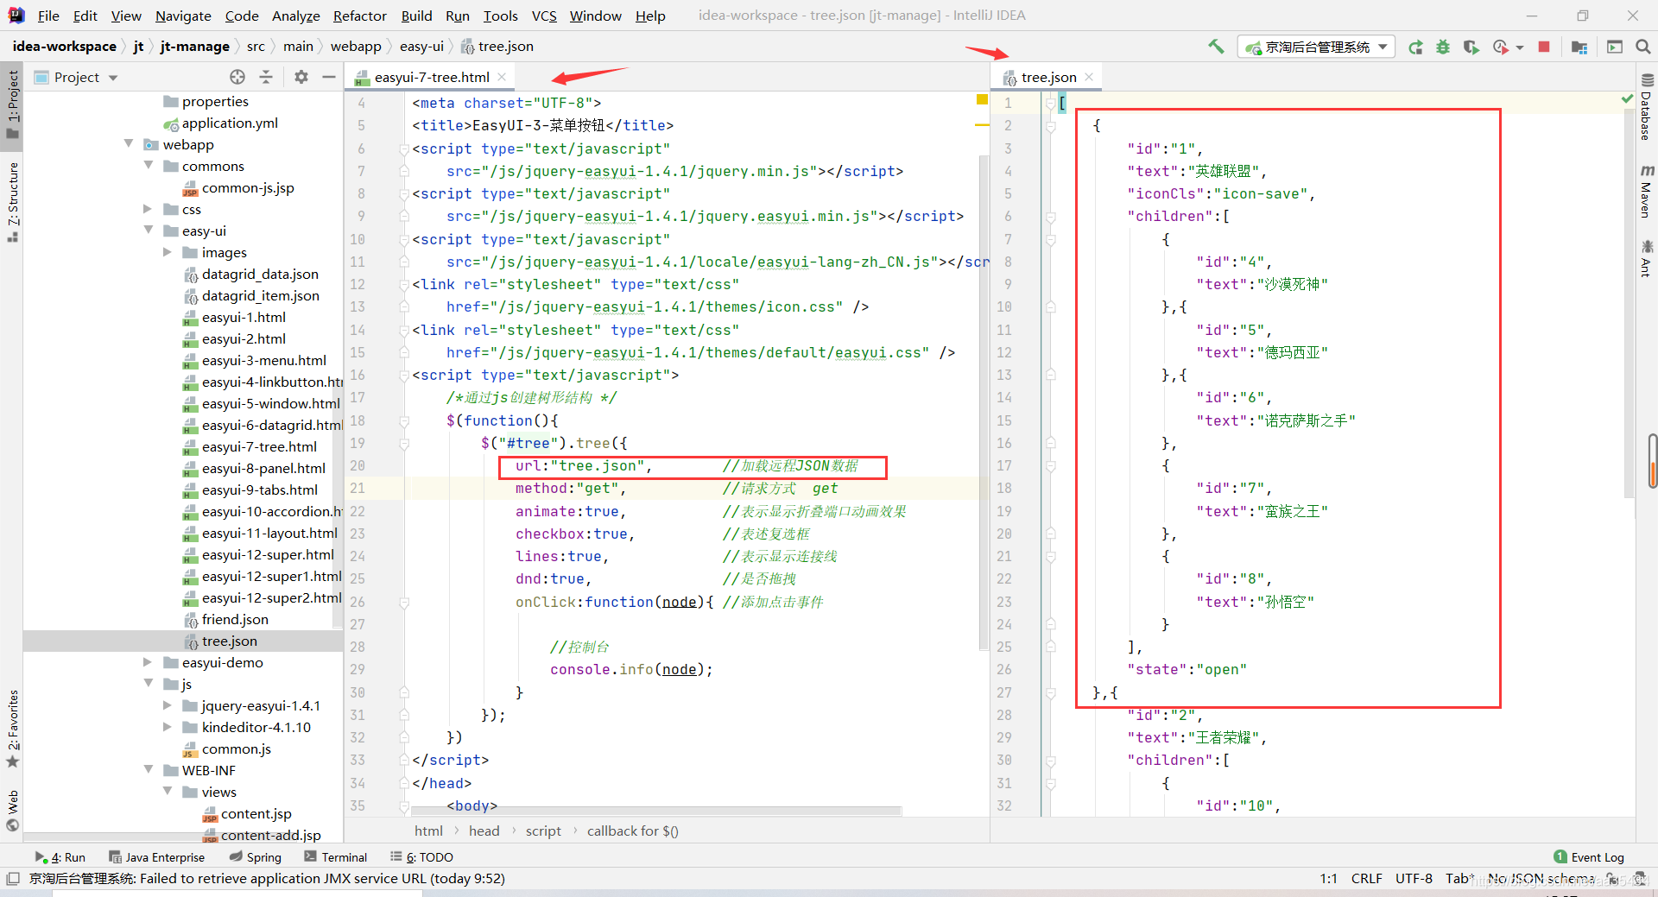
Task: Collapse WEB-INF folder in tree
Action: click(149, 770)
